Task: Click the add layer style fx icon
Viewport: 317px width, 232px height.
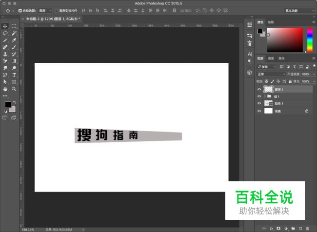Action: 271,229
